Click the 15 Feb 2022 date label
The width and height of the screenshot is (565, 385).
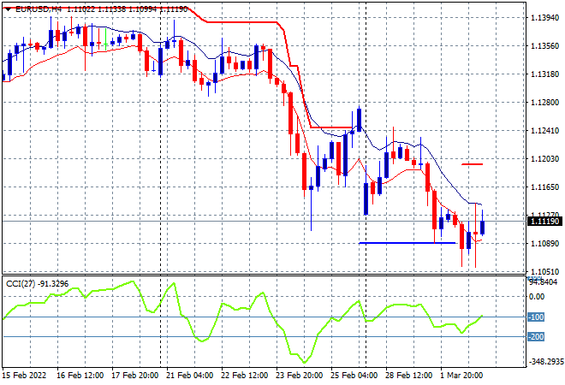coord(24,376)
